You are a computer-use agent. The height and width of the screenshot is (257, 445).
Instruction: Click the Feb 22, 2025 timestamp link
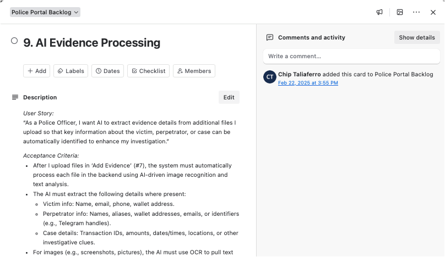coord(308,83)
